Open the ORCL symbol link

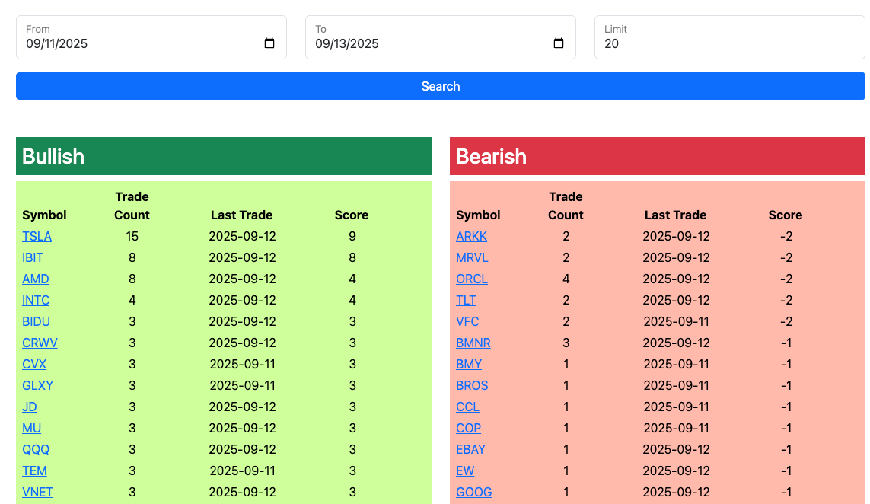pyautogui.click(x=472, y=279)
